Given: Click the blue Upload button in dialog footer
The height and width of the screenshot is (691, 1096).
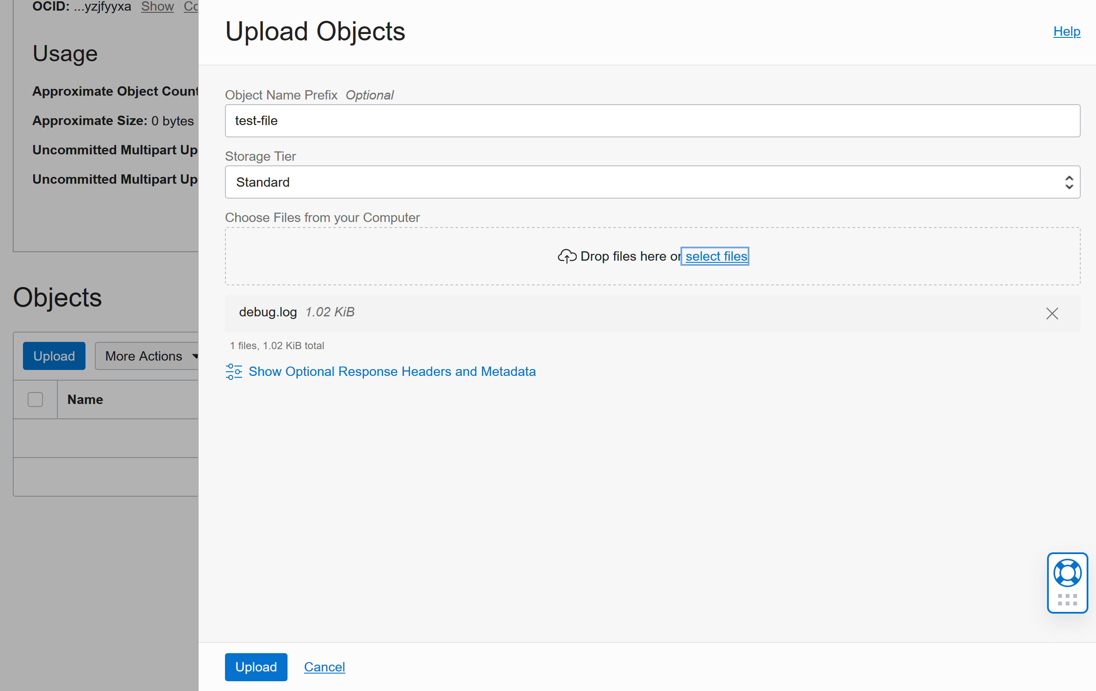Looking at the screenshot, I should pos(256,667).
